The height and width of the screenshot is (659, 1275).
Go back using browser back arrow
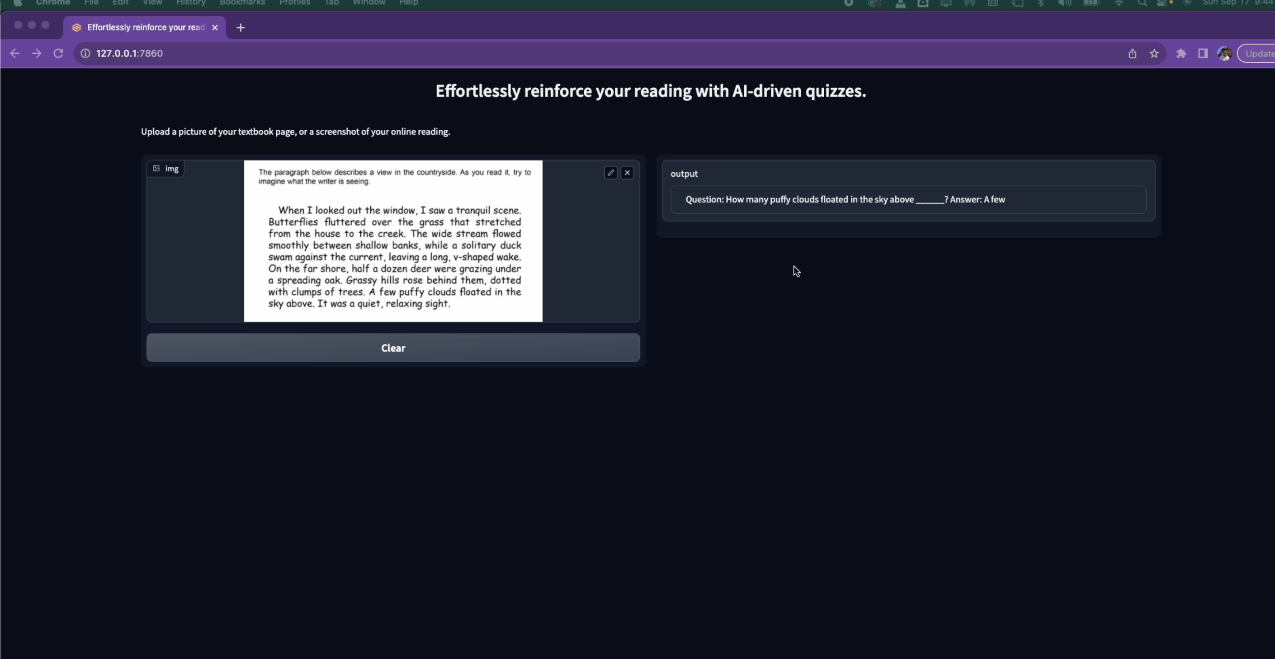pos(15,53)
